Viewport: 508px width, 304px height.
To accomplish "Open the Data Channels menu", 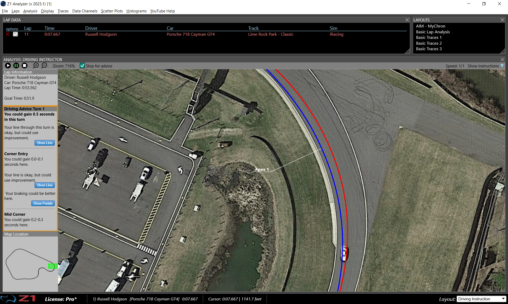I will pos(85,11).
